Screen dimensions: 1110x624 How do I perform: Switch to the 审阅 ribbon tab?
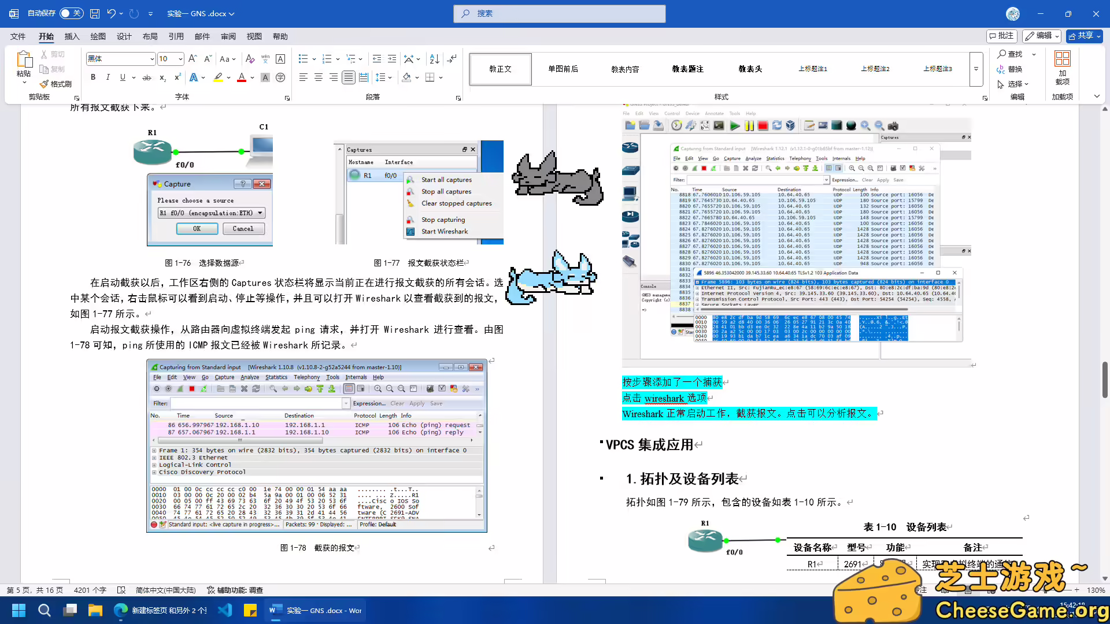[x=228, y=36]
